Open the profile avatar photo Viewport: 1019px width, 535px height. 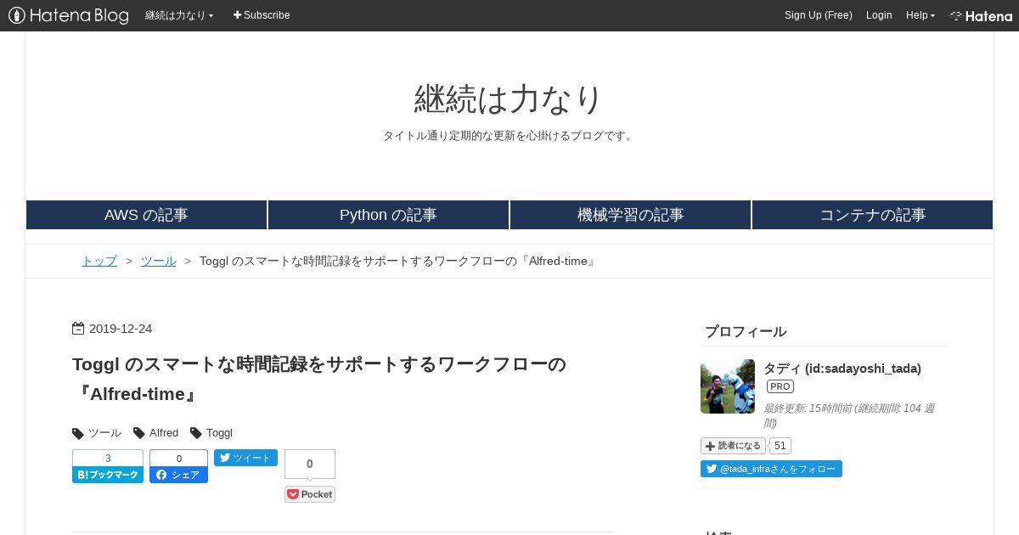[x=728, y=386]
